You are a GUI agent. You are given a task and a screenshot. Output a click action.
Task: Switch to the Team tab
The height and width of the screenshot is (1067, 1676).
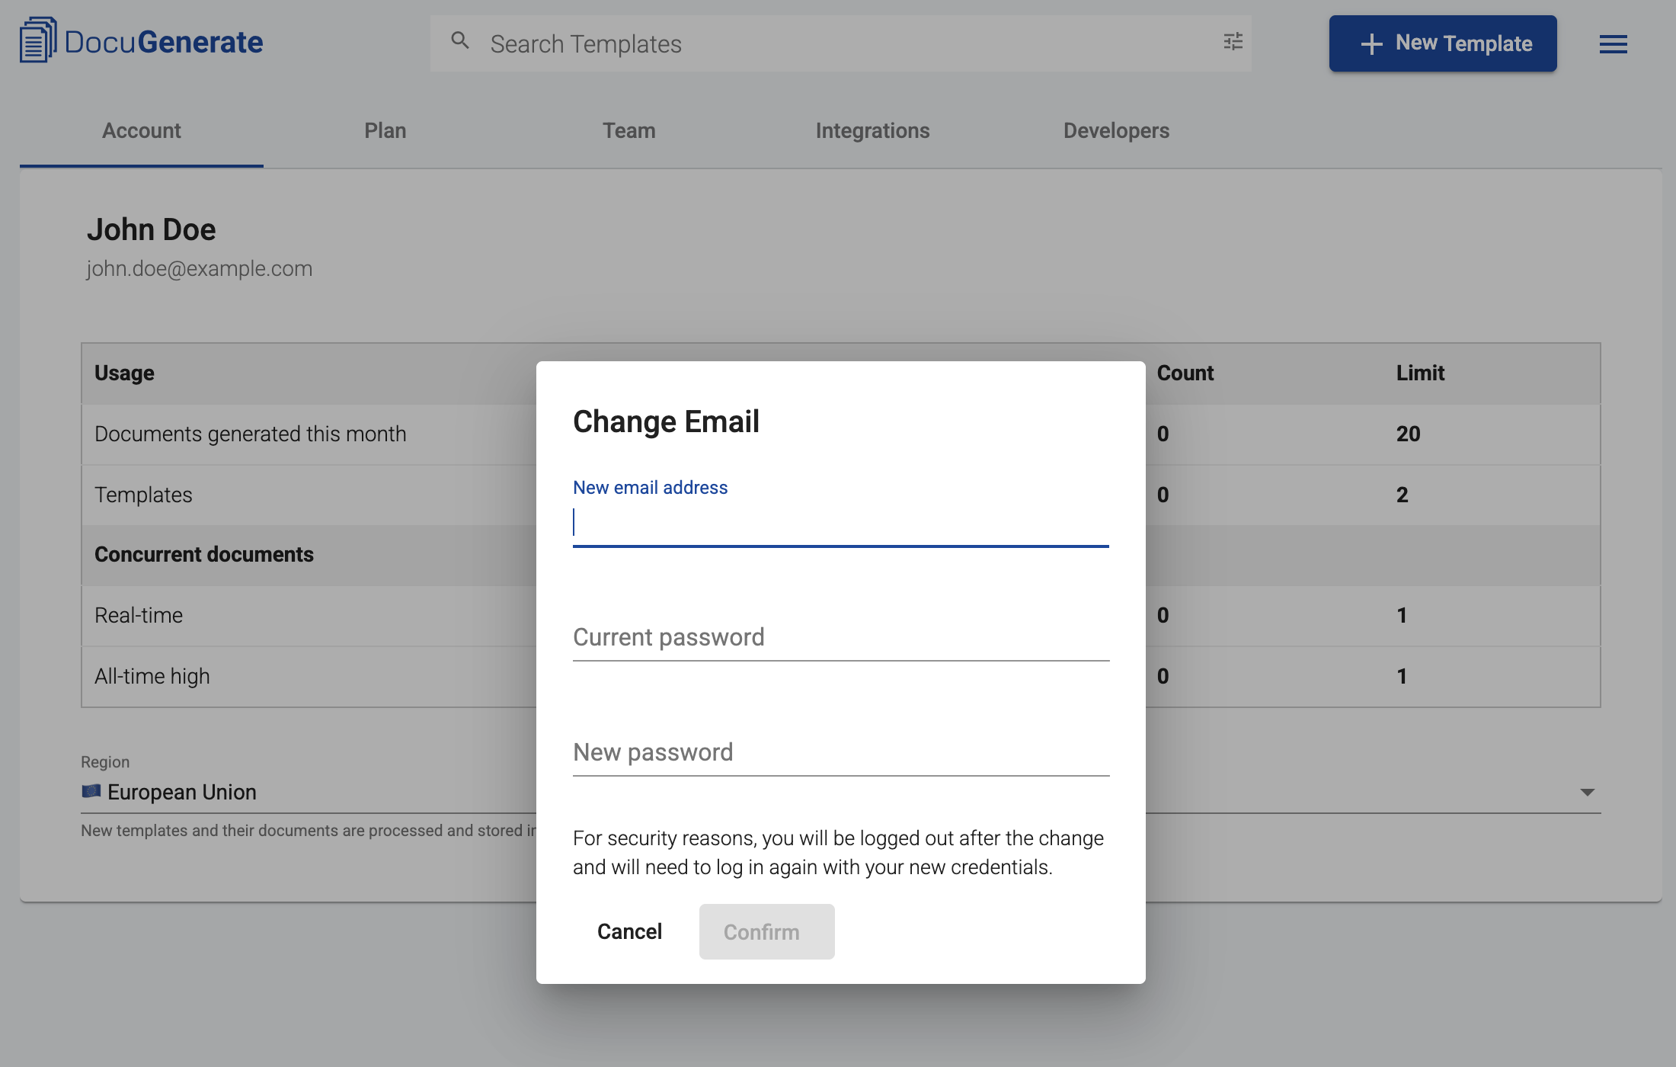point(628,130)
